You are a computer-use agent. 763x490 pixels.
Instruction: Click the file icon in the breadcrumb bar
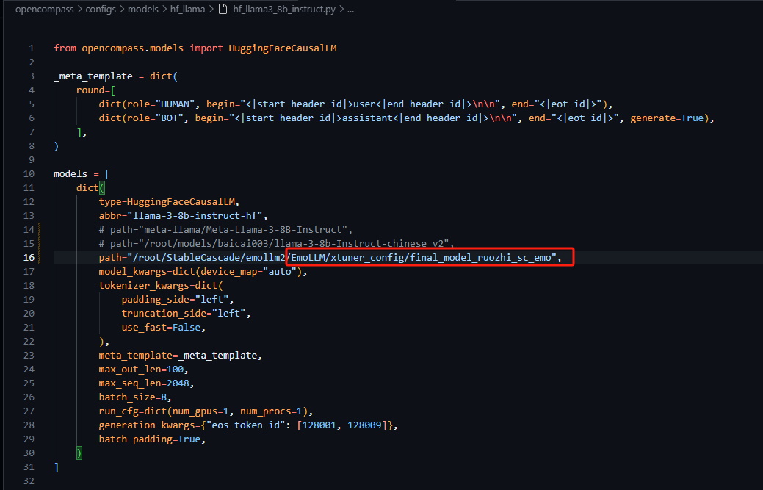click(x=222, y=10)
